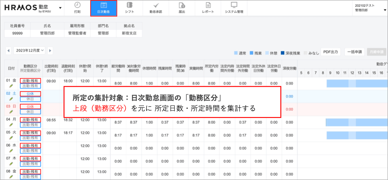Open システム管理 system administration
The image size is (388, 180).
click(234, 8)
